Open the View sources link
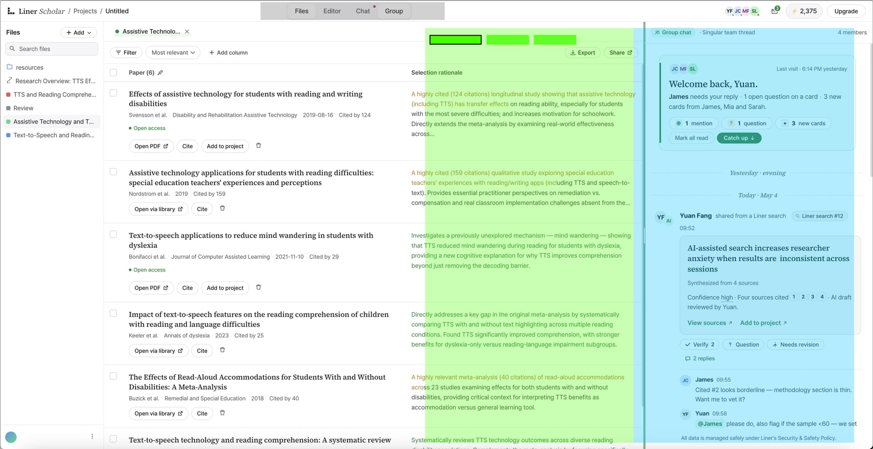Viewport: 873px width, 449px height. [710, 323]
